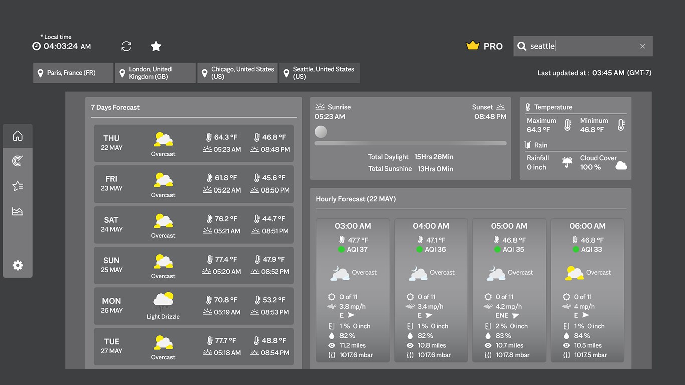
Task: Open Settings using the gear icon
Action: (x=18, y=265)
